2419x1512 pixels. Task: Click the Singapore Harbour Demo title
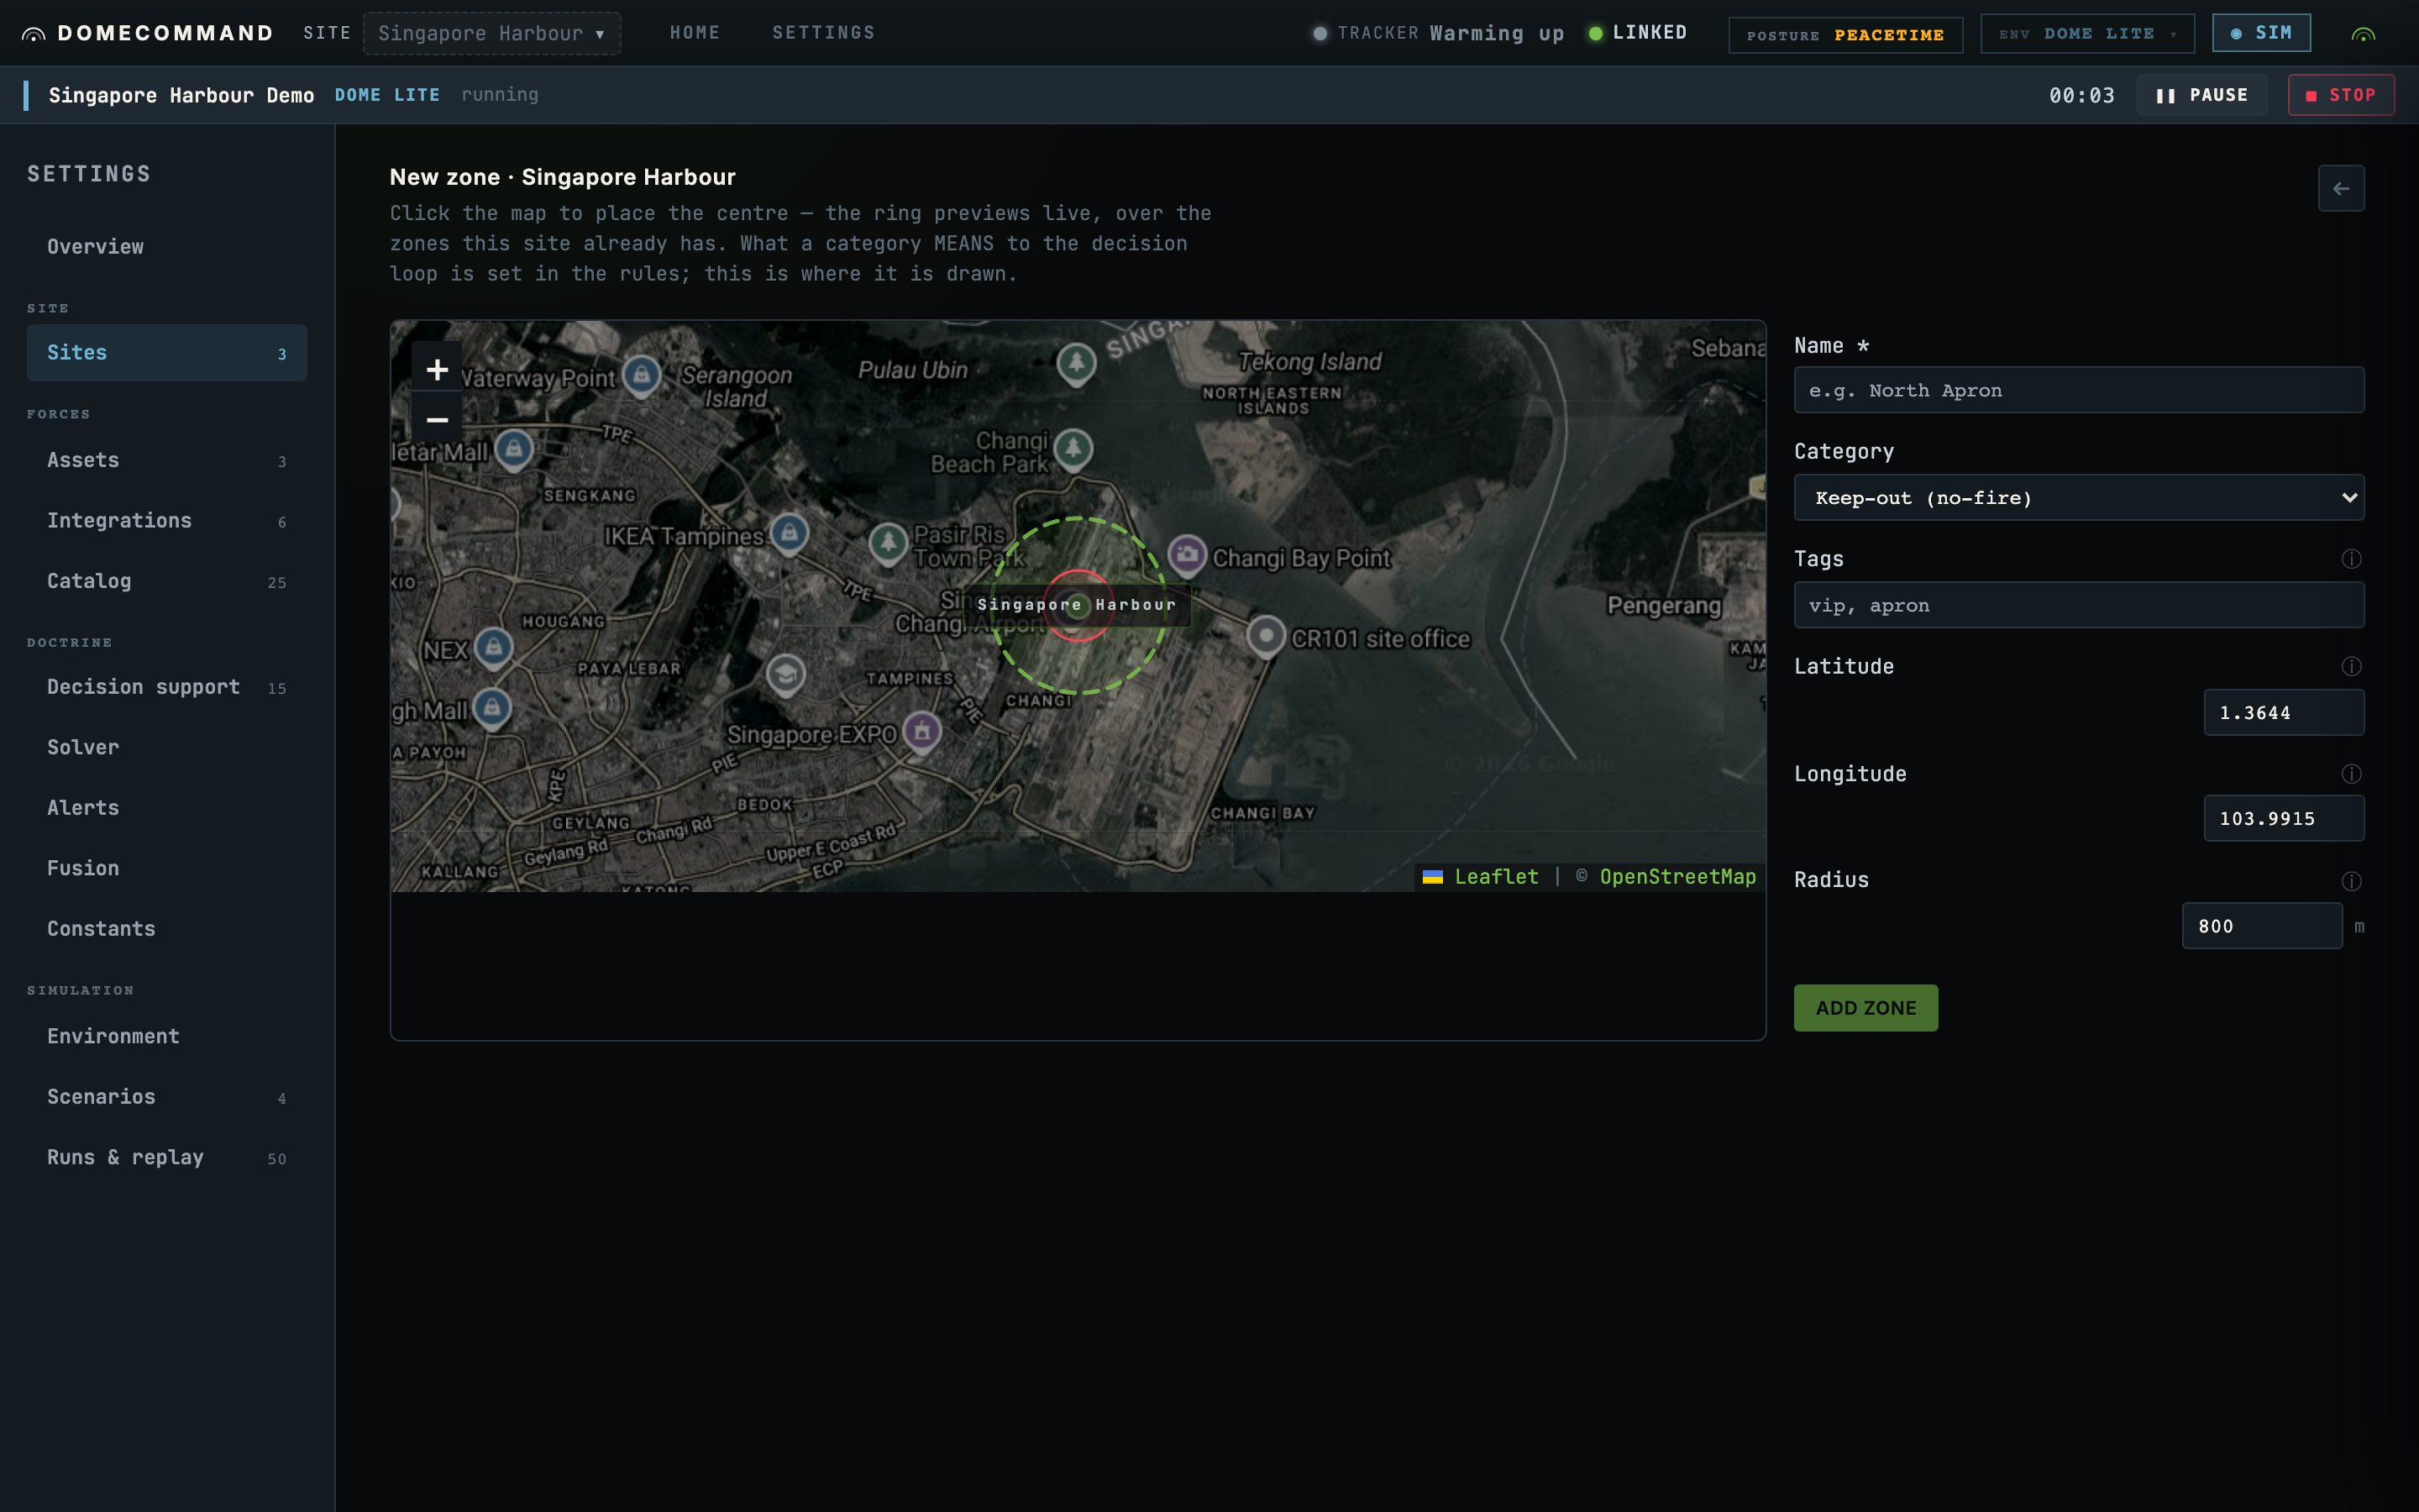coord(181,95)
